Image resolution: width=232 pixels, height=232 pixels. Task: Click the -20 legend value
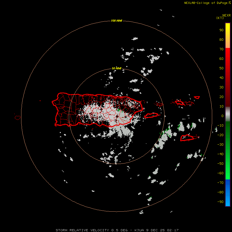tap(220, 135)
